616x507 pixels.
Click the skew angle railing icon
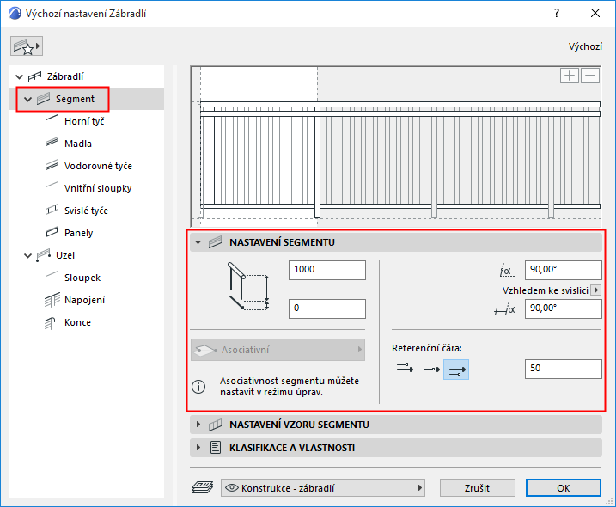click(x=504, y=309)
